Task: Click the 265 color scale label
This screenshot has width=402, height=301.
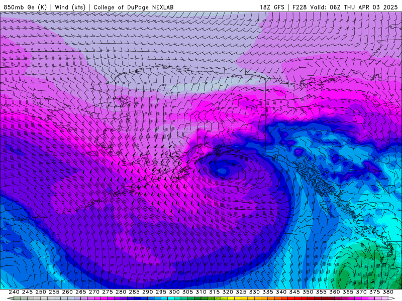Action: click(x=81, y=292)
